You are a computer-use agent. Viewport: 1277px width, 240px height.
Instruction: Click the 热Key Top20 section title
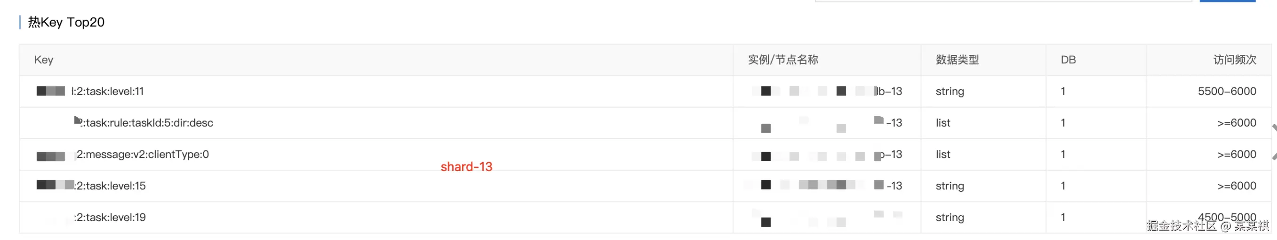point(66,22)
